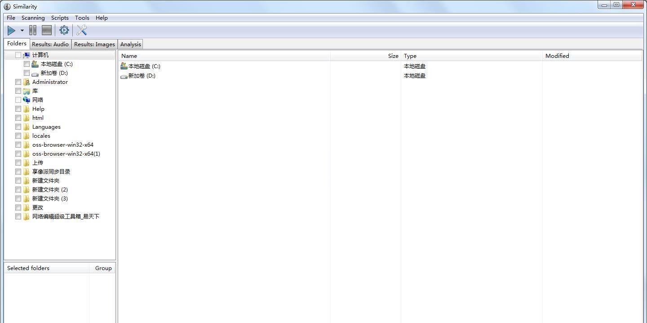
Task: Select the oss-browser-win32-x64(1) tree item
Action: 66,154
